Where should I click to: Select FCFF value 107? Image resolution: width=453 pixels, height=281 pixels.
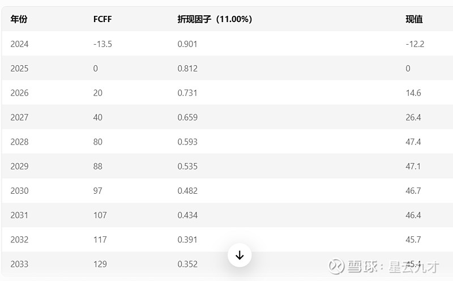pos(100,215)
